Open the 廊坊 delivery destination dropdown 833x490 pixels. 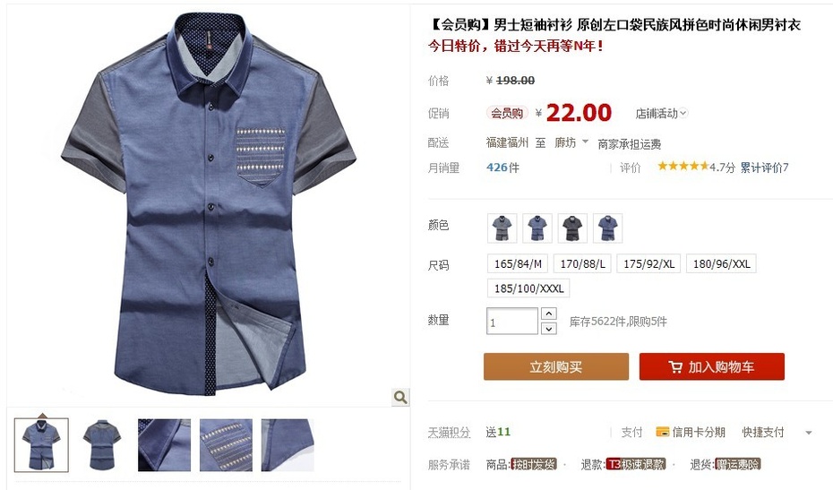pos(571,142)
